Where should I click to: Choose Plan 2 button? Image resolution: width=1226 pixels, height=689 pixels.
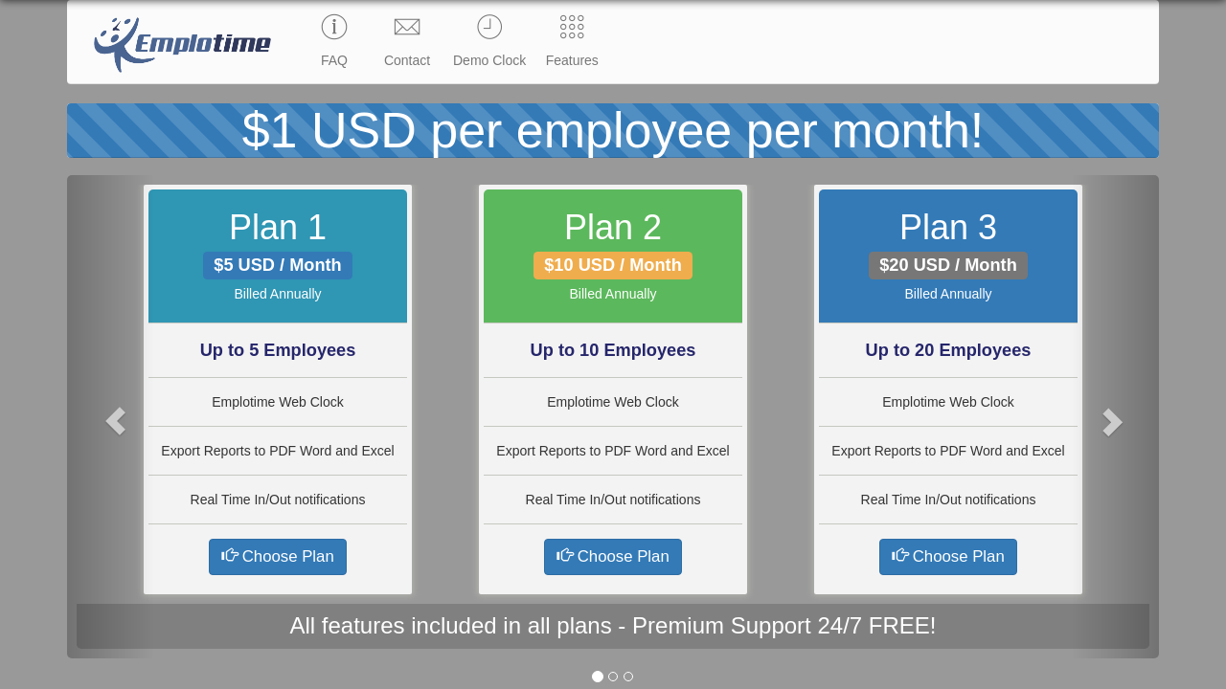pyautogui.click(x=613, y=557)
